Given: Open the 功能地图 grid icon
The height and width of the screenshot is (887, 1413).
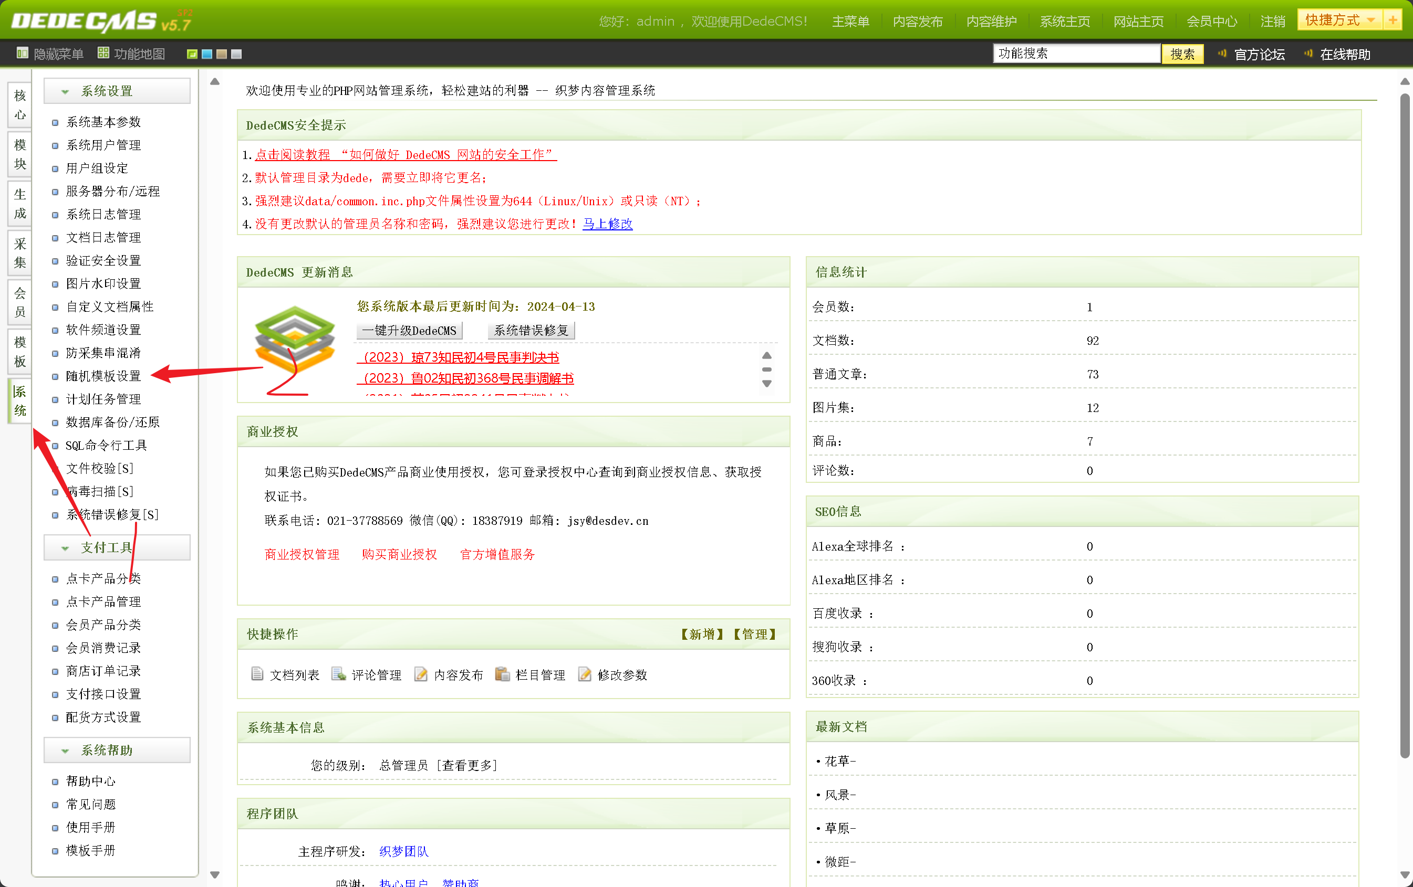Looking at the screenshot, I should pyautogui.click(x=103, y=54).
